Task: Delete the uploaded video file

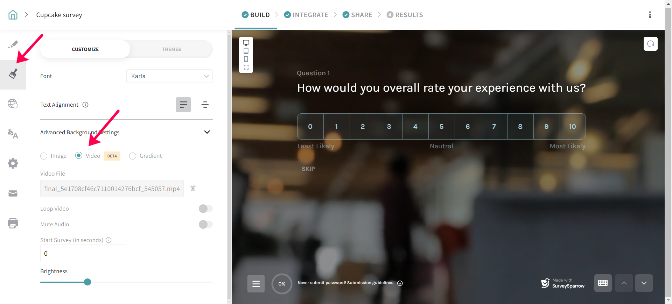Action: point(193,188)
